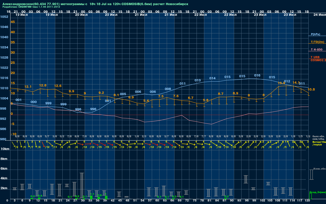Select the T H-850 legend label
The image size is (326, 204).
[316, 49]
